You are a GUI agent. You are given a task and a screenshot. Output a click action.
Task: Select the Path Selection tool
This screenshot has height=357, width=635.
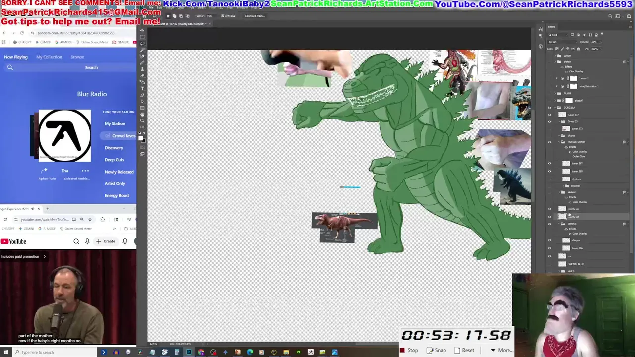click(142, 101)
